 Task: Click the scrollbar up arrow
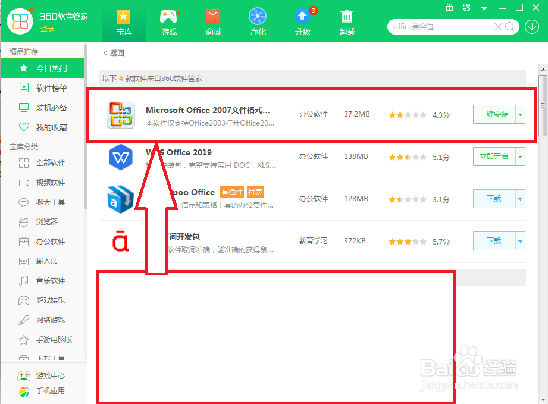pyautogui.click(x=543, y=70)
